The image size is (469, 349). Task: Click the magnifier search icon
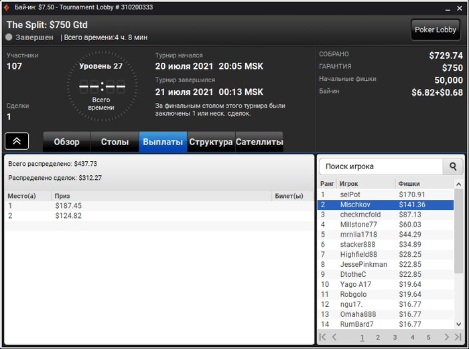pyautogui.click(x=453, y=166)
